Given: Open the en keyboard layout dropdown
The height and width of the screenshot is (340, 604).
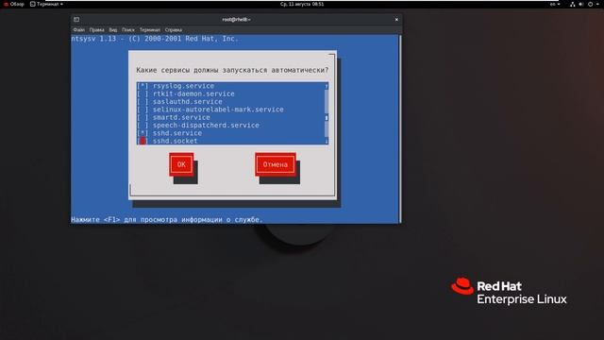Looking at the screenshot, I should pyautogui.click(x=555, y=4).
